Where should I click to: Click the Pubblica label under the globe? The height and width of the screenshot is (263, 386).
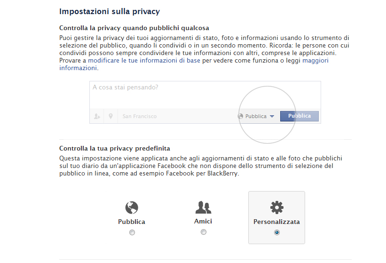pos(132,222)
